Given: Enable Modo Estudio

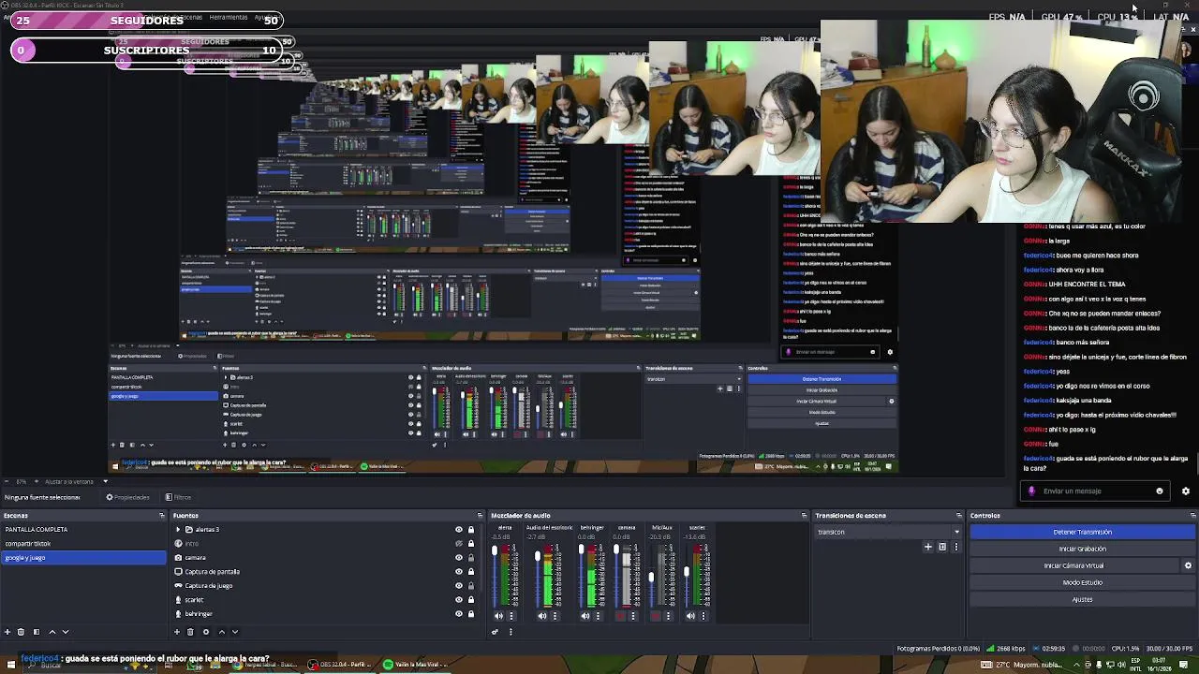Looking at the screenshot, I should 1082,582.
